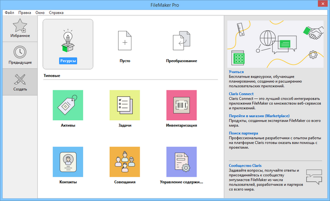Open the Справка menu

click(x=56, y=12)
